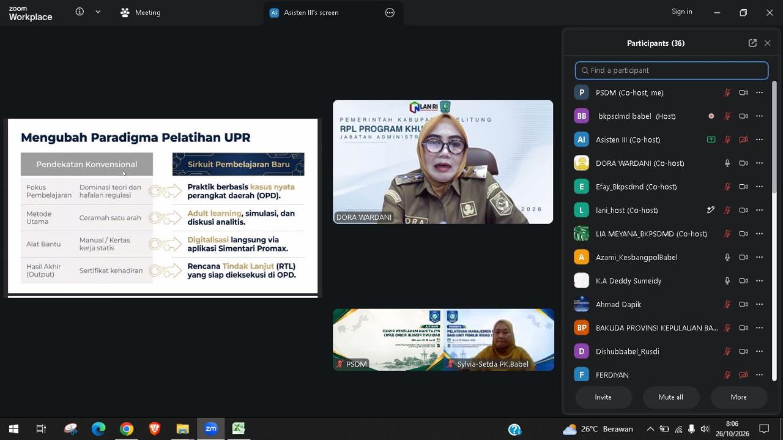Open the Windows notification center
The image size is (783, 440).
764,429
